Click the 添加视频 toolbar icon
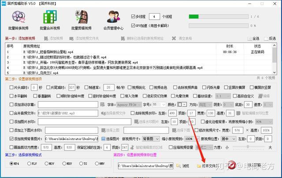The image size is (282, 178). click(x=46, y=38)
